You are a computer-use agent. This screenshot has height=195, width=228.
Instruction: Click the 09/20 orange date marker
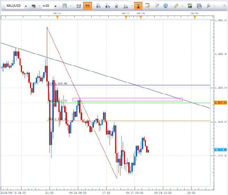tap(195, 17)
